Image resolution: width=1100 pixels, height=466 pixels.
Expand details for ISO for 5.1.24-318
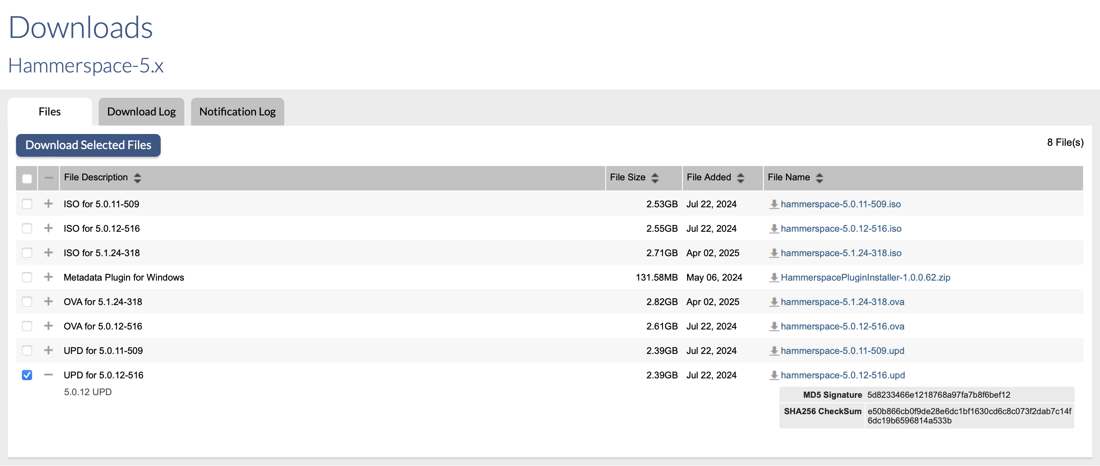[x=49, y=252]
